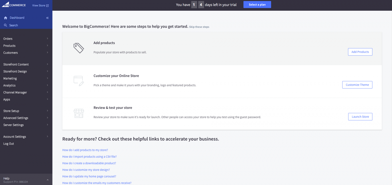Expand the Products menu
This screenshot has height=185, width=392.
(9, 46)
